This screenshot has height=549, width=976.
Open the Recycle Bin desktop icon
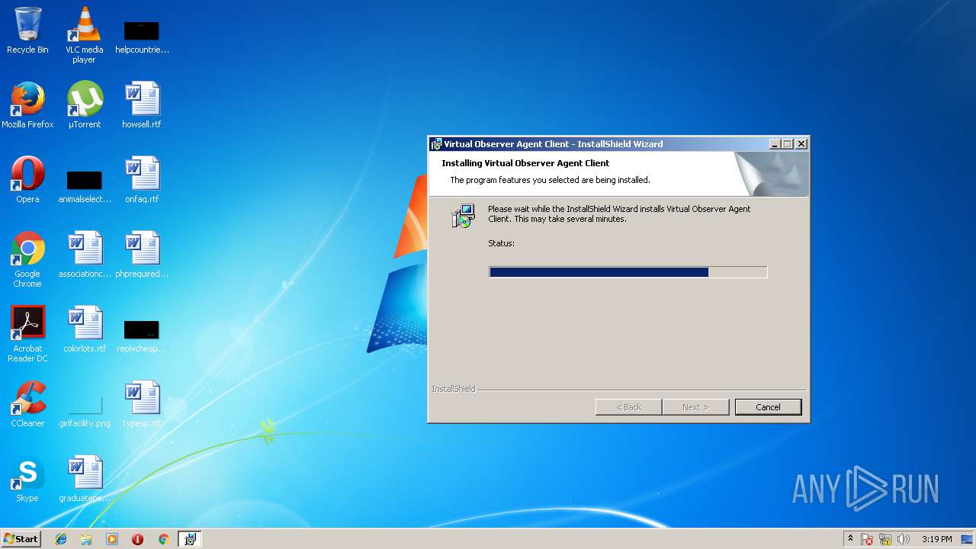[x=27, y=30]
